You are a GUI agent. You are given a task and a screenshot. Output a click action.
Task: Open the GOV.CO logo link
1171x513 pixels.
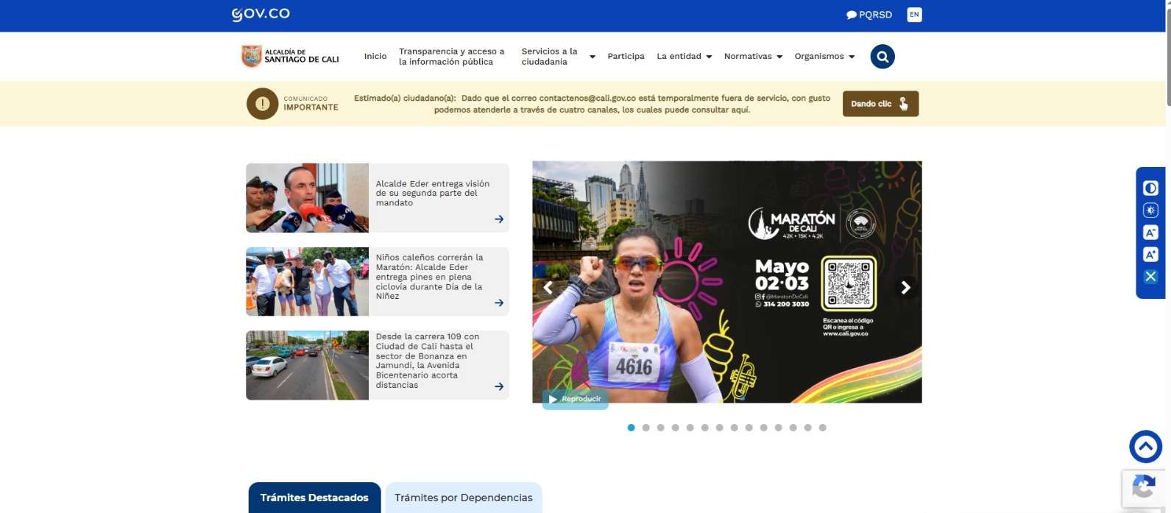(x=261, y=14)
